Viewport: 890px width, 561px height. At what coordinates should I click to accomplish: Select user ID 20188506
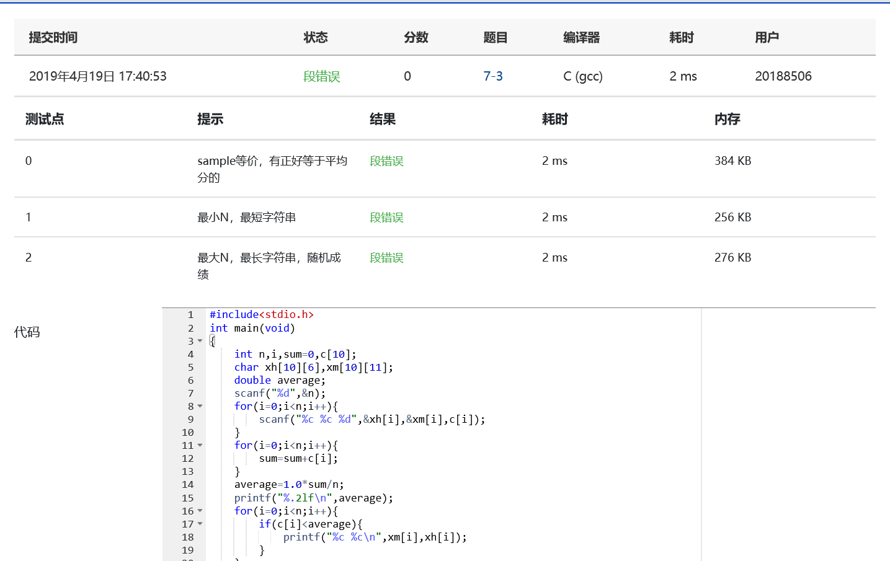point(783,76)
